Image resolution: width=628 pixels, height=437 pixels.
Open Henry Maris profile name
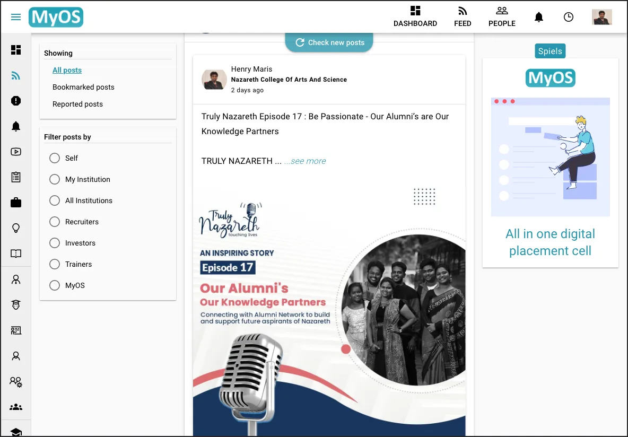tap(251, 69)
